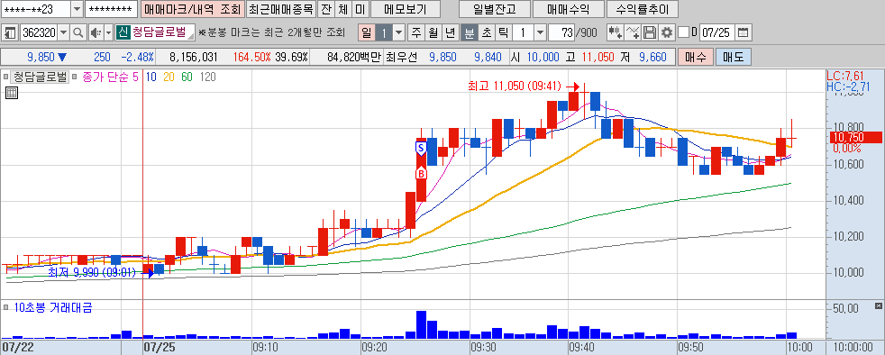Click the 매매마크/내역 조회 button

pos(193,9)
